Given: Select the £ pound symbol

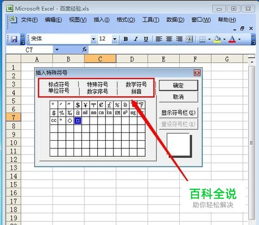Looking at the screenshot, I should click(x=109, y=105).
